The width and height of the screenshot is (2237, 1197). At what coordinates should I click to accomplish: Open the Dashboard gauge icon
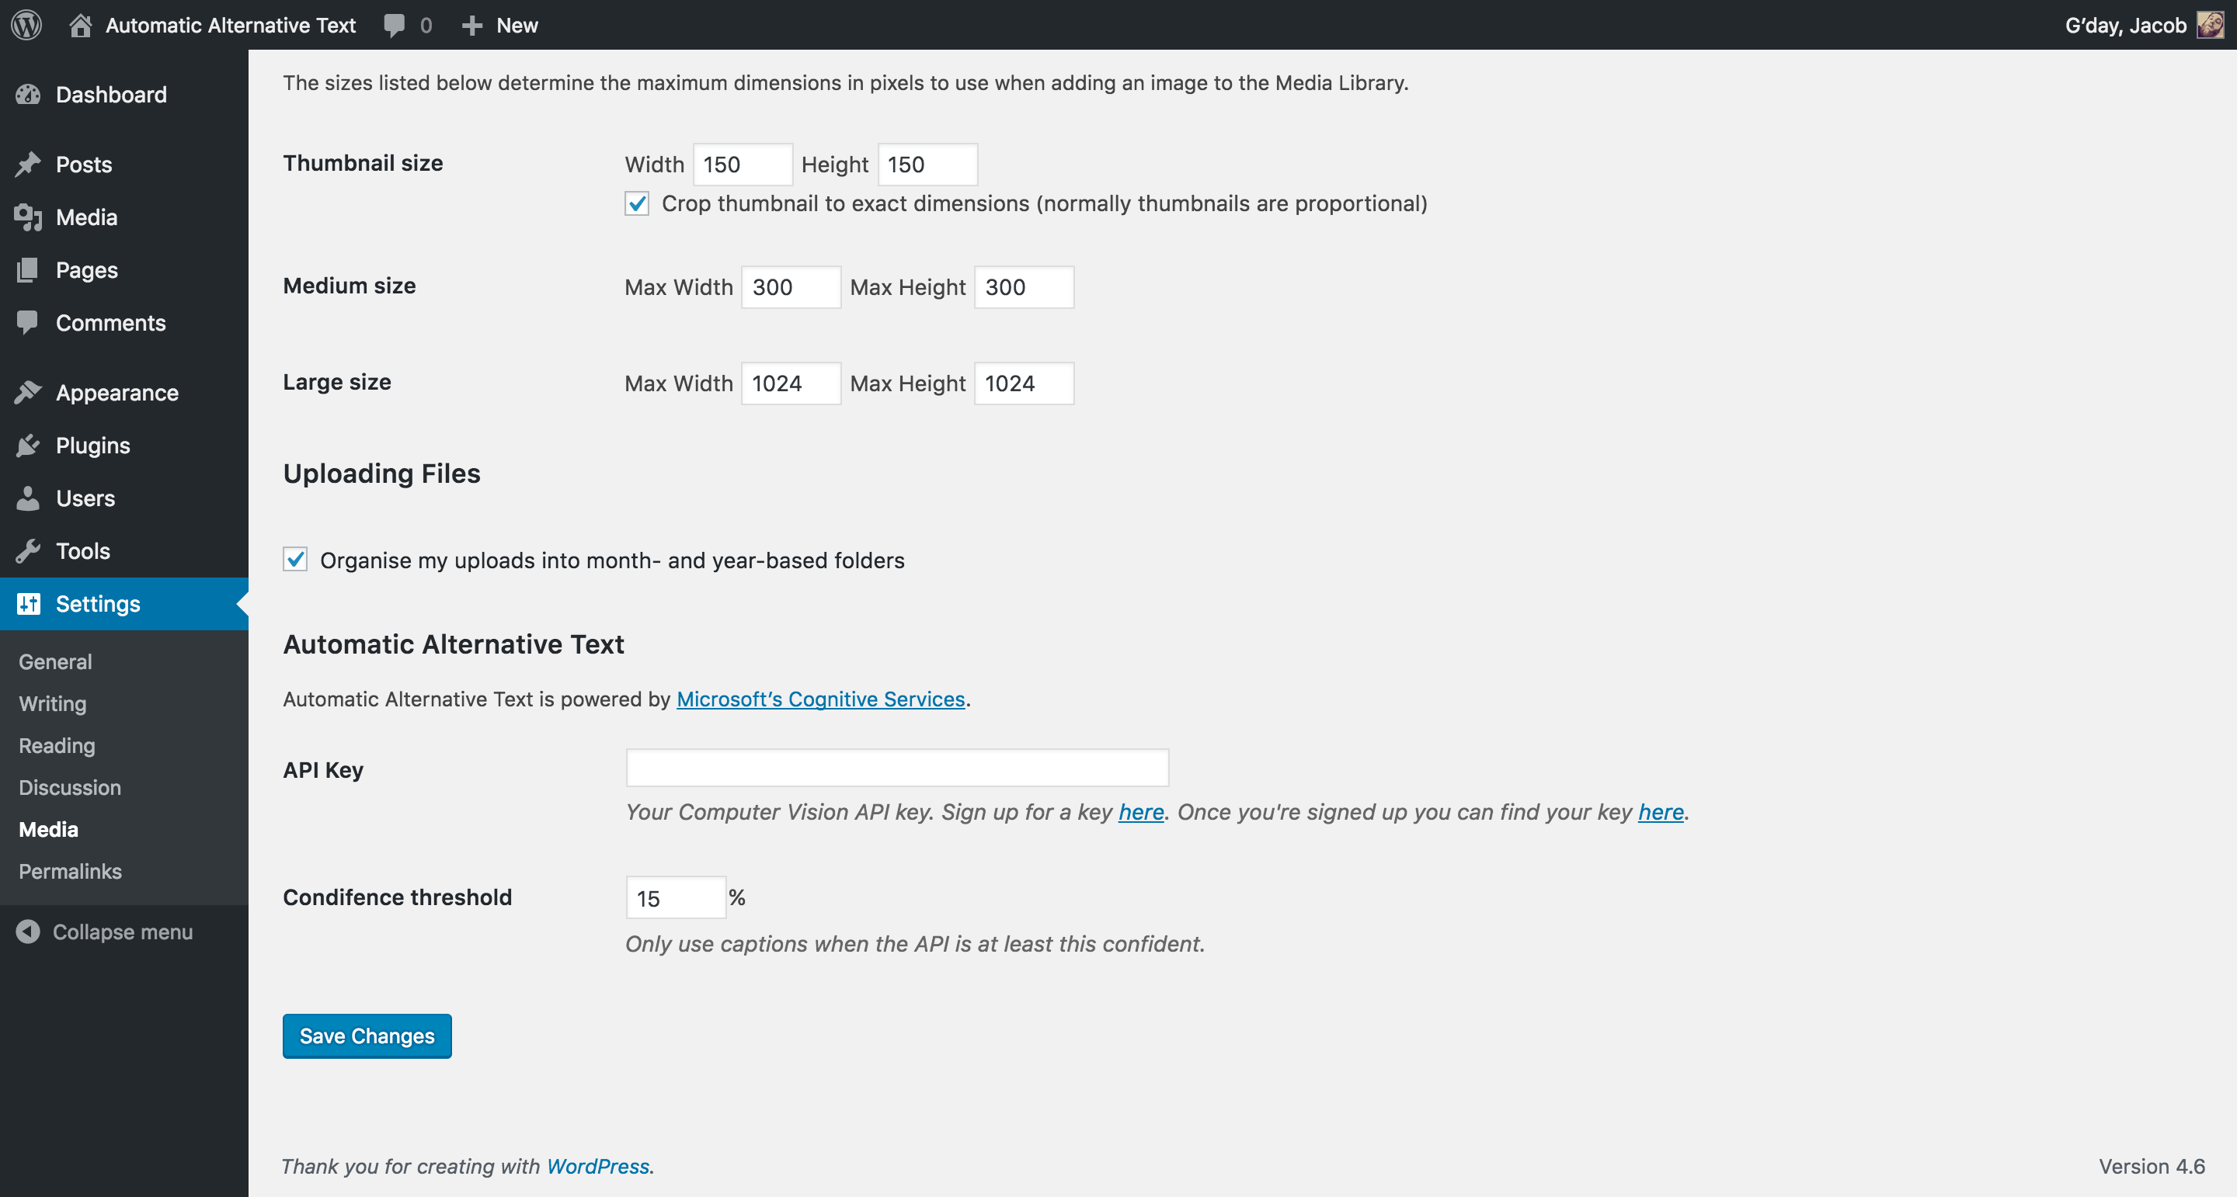point(28,95)
